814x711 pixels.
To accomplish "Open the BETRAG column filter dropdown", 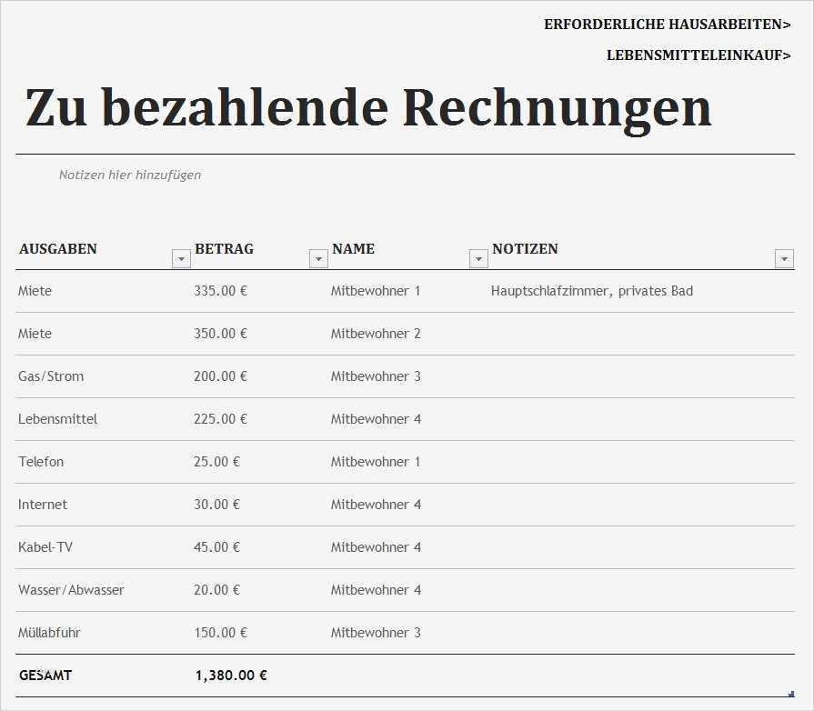I will pos(318,258).
